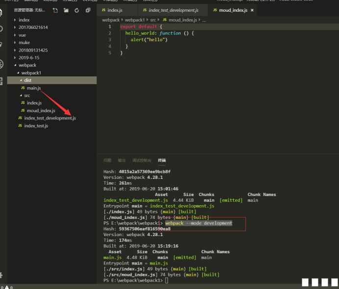Open the 问题 (Problems) panel tab
Image resolution: width=339 pixels, height=289 pixels.
(x=107, y=160)
